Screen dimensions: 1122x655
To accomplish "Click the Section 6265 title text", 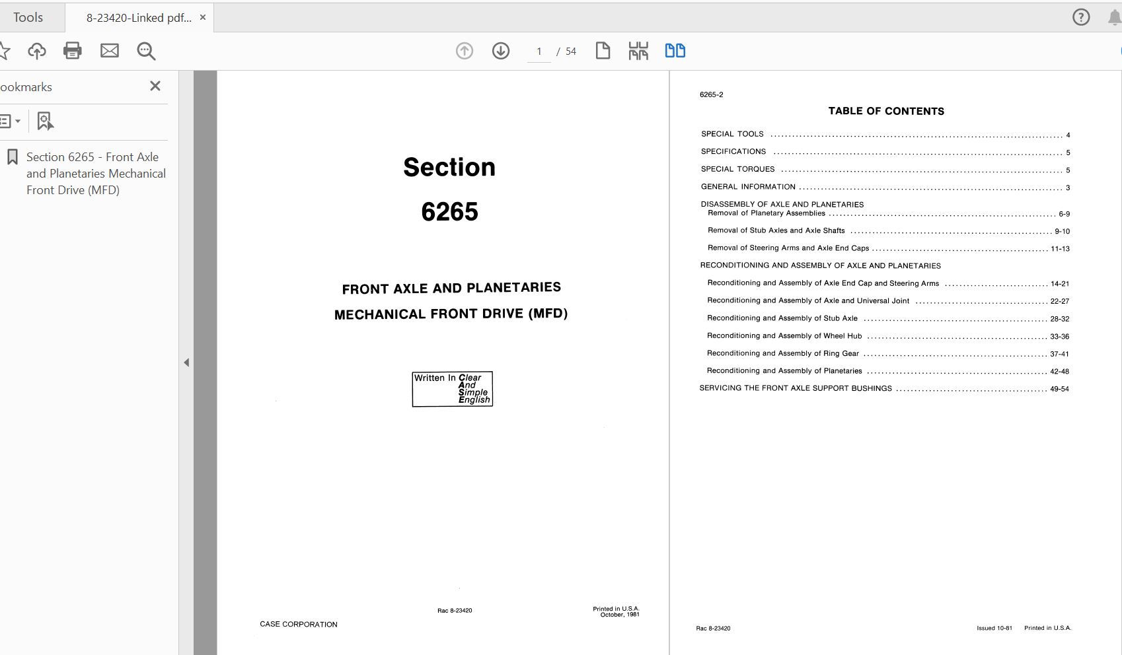I will point(449,190).
